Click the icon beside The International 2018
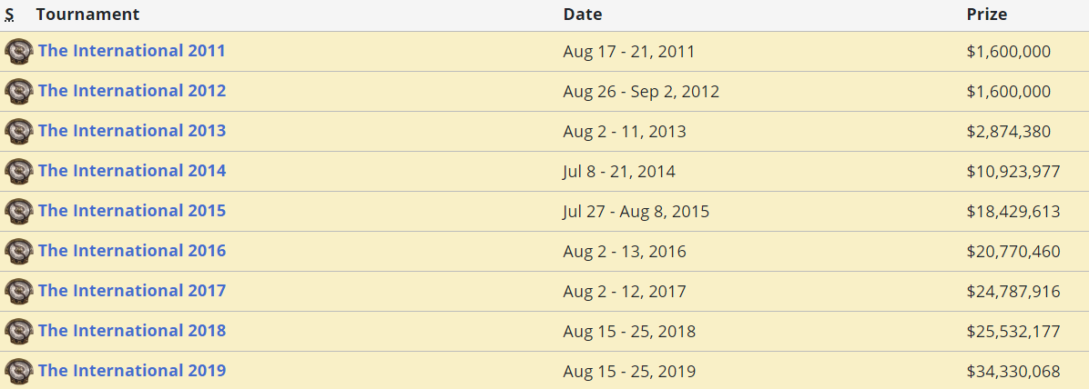Viewport: 1089px width, 389px height. 19,331
